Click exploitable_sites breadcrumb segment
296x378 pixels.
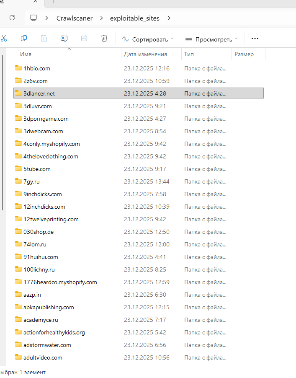[x=135, y=18]
